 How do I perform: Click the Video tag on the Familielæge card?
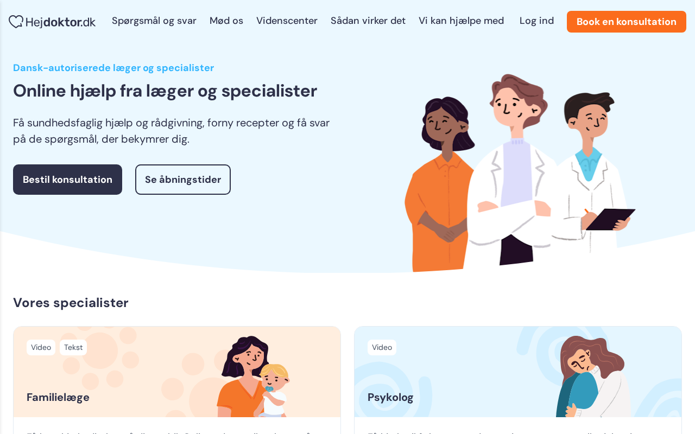(41, 347)
